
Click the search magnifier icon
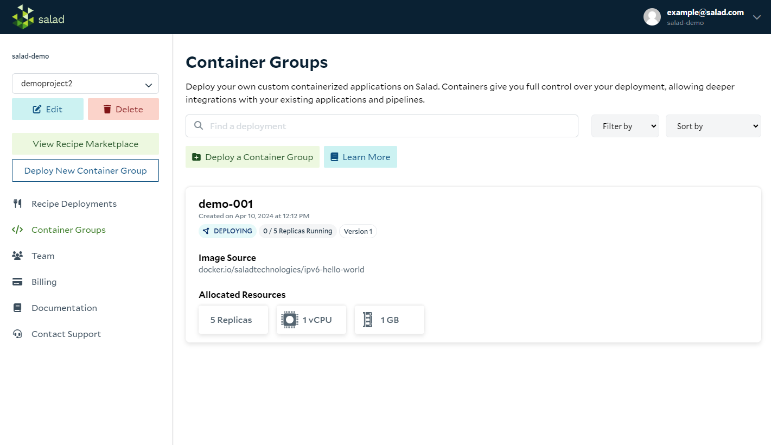198,126
